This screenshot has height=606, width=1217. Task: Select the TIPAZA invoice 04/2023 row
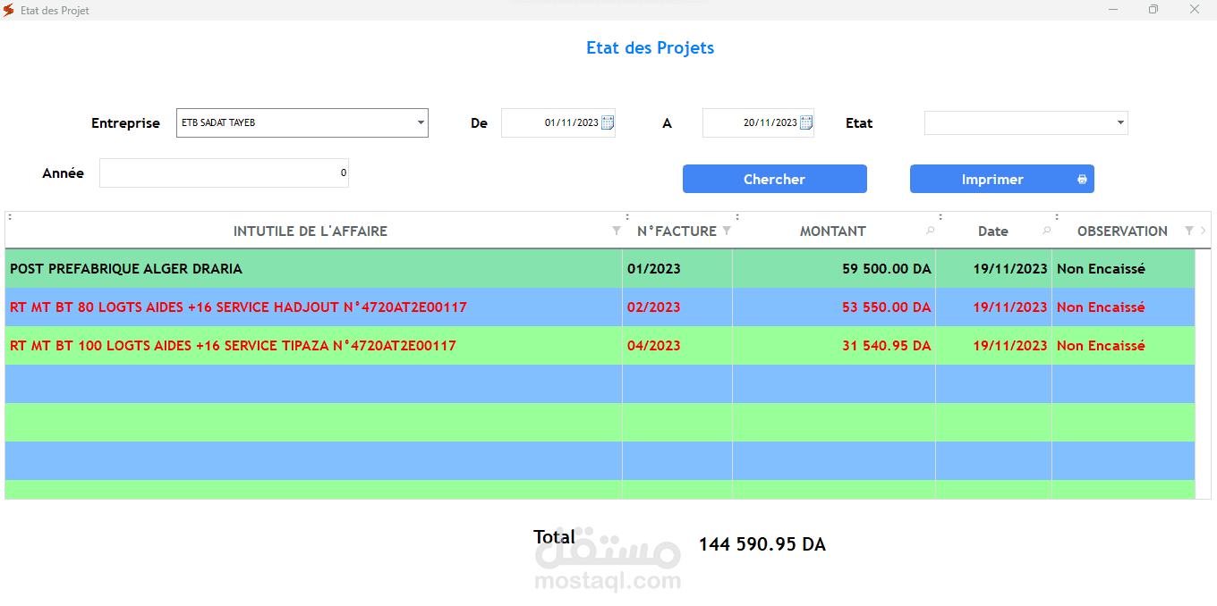[600, 345]
